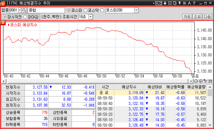Click the overlapping windows icon in title bar
The image size is (214, 129).
(x=174, y=3)
